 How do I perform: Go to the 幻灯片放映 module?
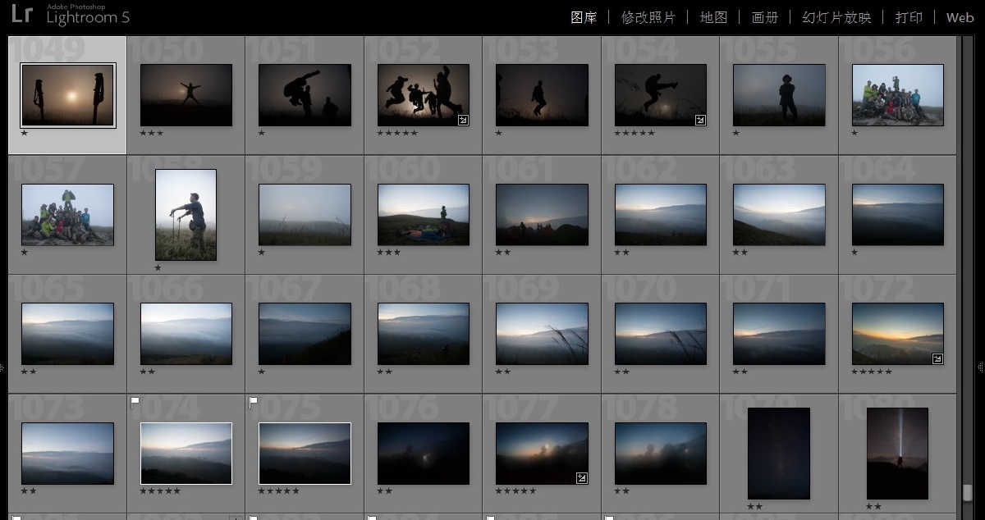pos(836,17)
